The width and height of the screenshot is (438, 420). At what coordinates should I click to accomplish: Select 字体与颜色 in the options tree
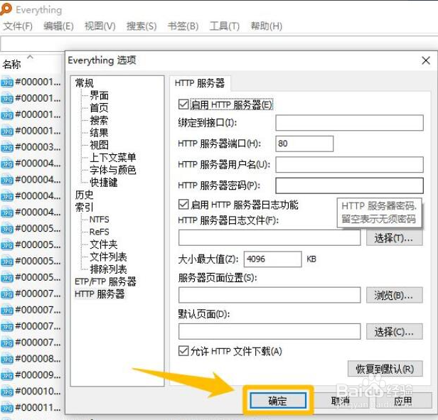coord(113,170)
